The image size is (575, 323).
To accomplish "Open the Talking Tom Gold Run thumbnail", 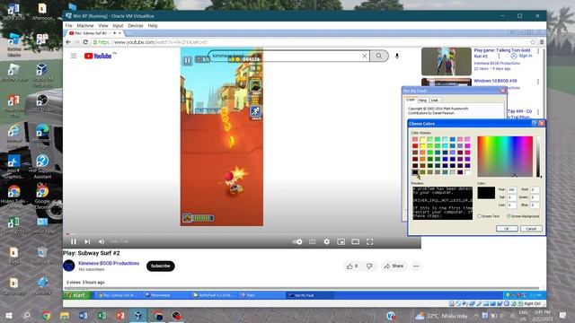I will (447, 61).
